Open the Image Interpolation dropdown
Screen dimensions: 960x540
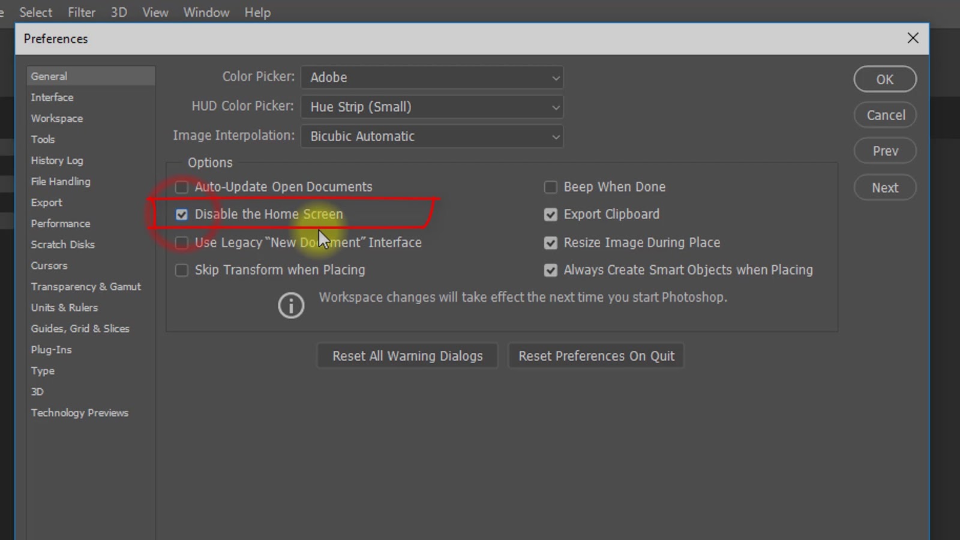(x=432, y=136)
